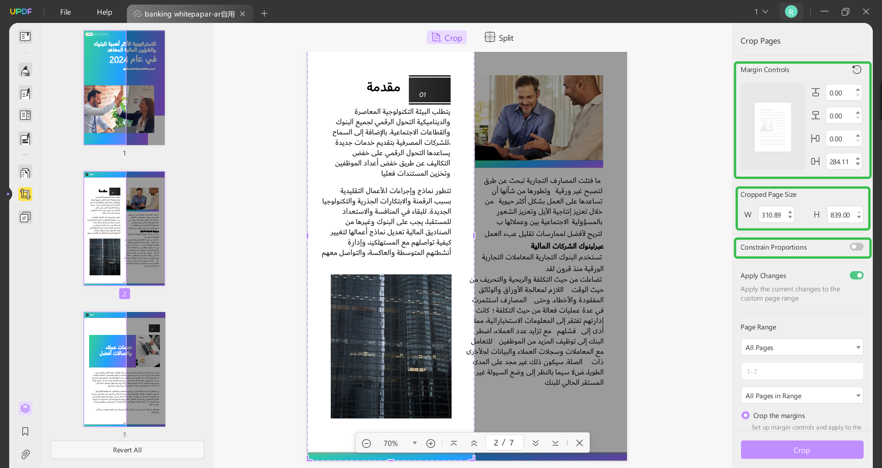Go to previous page arrow icon
Viewport: 882px width, 468px height.
[x=474, y=443]
